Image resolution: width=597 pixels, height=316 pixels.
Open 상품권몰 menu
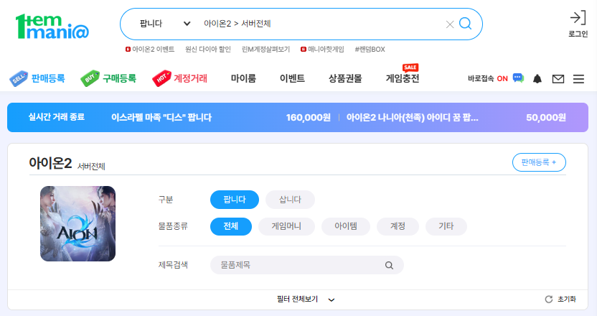click(x=345, y=78)
